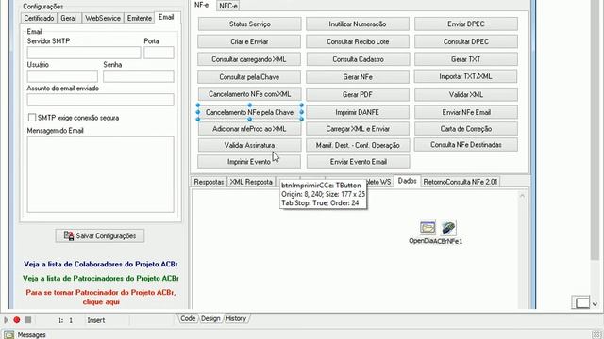Click the Gerar NFe button
This screenshot has width=604, height=339.
click(358, 77)
